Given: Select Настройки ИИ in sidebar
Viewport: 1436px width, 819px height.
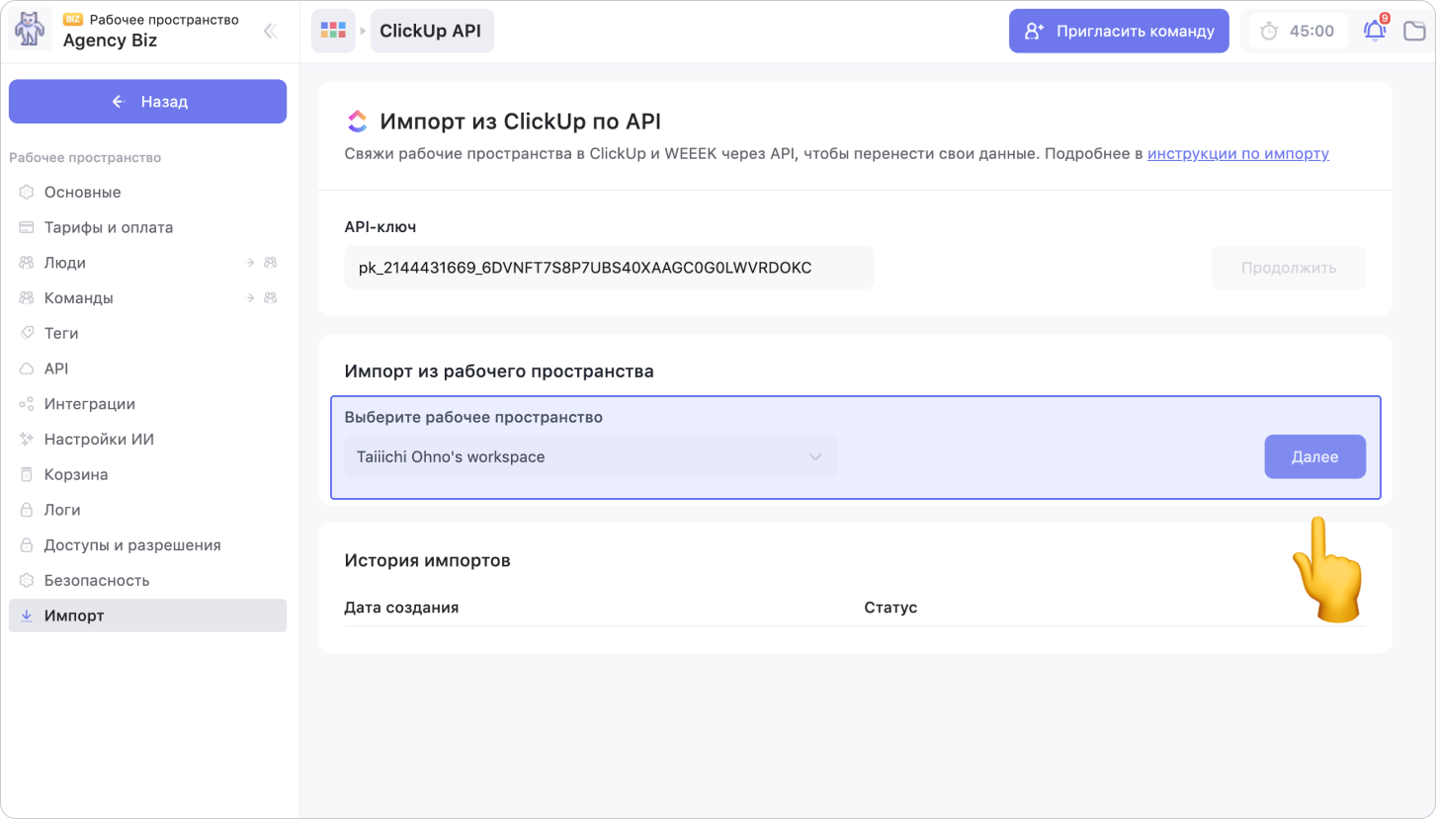Looking at the screenshot, I should (99, 440).
